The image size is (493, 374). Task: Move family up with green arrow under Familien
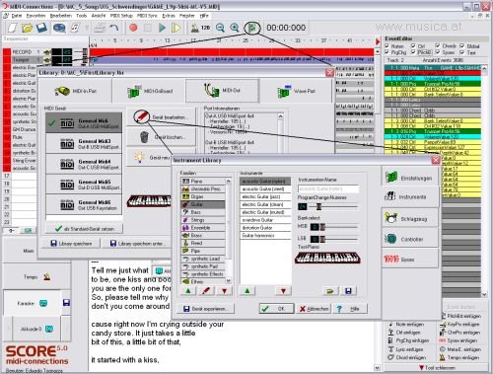[x=188, y=291]
